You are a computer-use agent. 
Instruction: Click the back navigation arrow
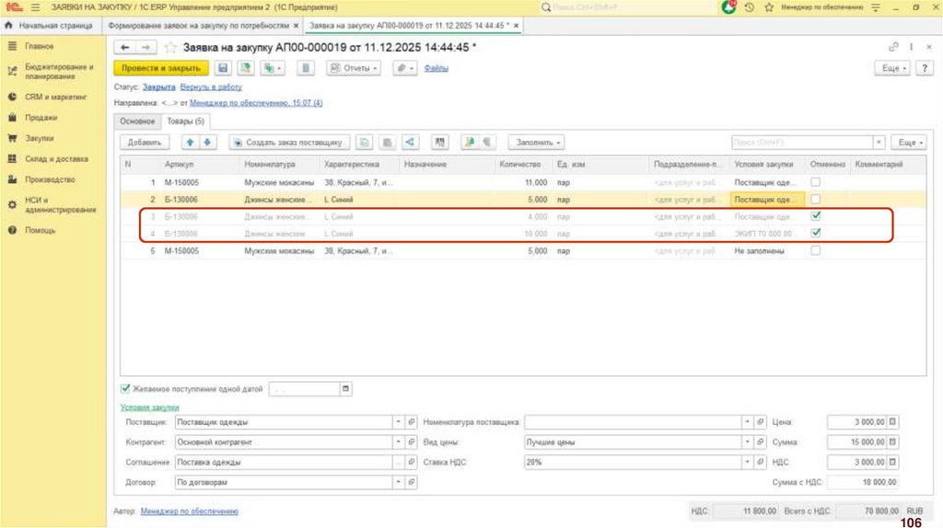tap(124, 47)
